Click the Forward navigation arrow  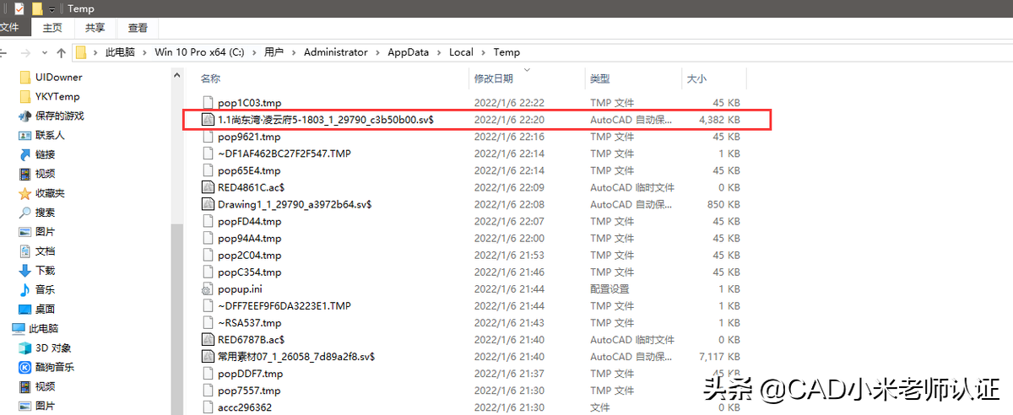(25, 52)
